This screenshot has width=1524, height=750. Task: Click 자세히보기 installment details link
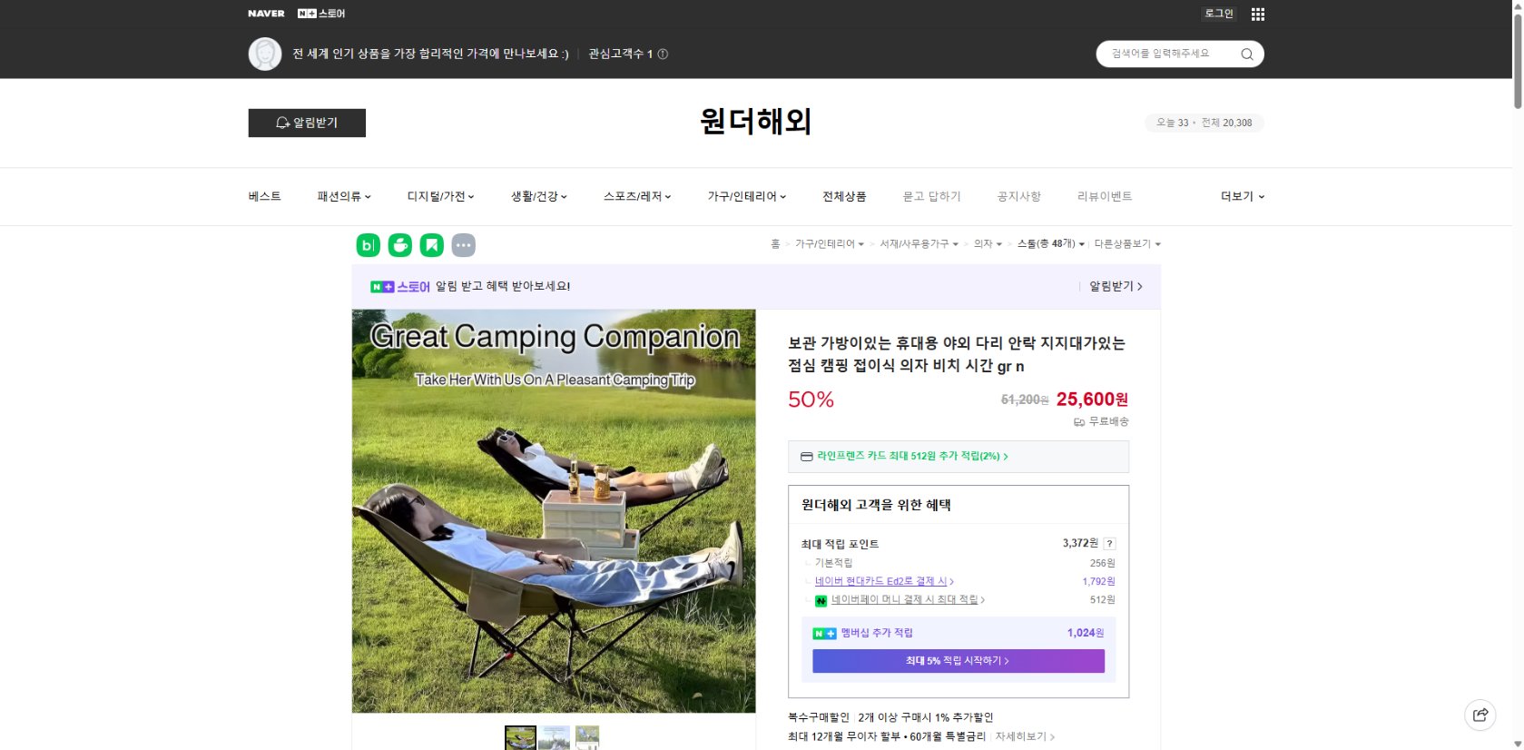coord(1025,736)
